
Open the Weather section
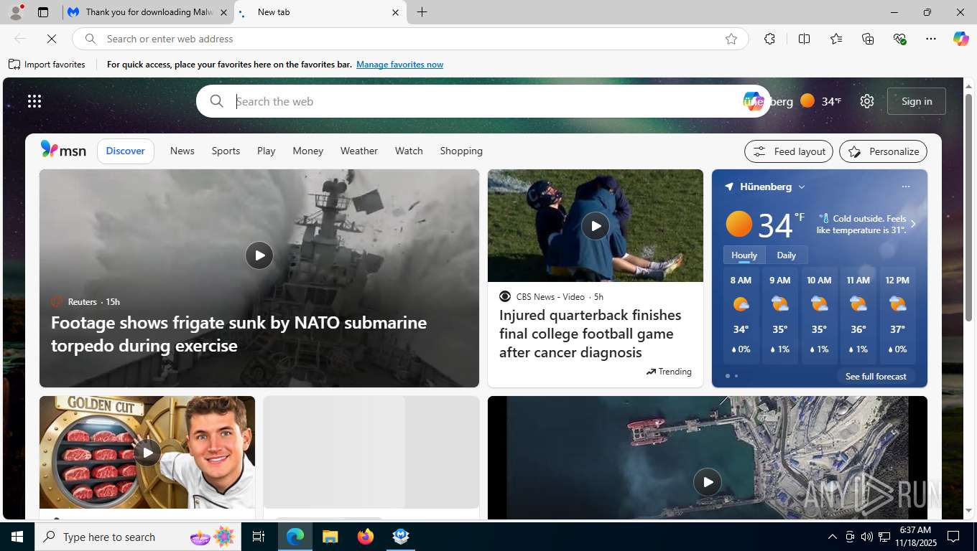(358, 151)
